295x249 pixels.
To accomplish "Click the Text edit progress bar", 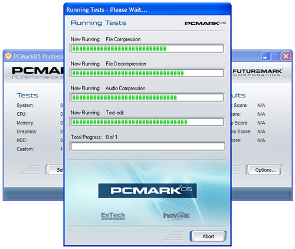I will [147, 122].
